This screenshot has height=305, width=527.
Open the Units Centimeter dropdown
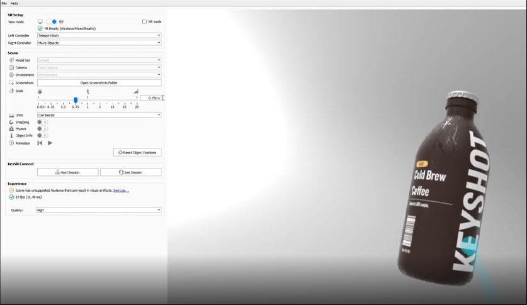(99, 115)
